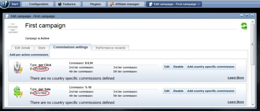The height and width of the screenshot is (111, 260).
Task: Open the Start menu logo icon
Action: tap(4, 4)
